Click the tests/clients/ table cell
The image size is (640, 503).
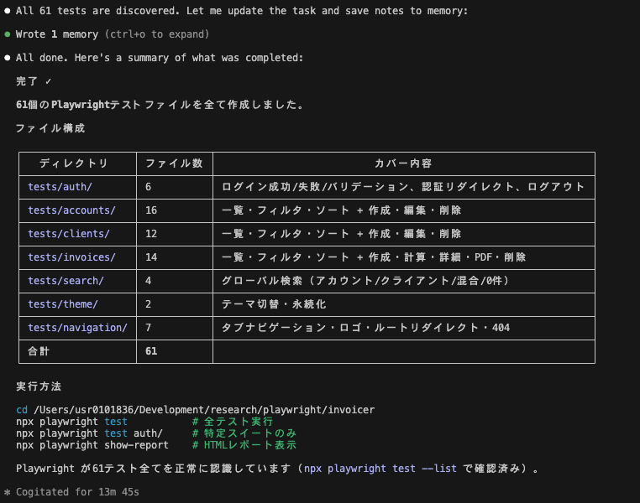pyautogui.click(x=69, y=234)
